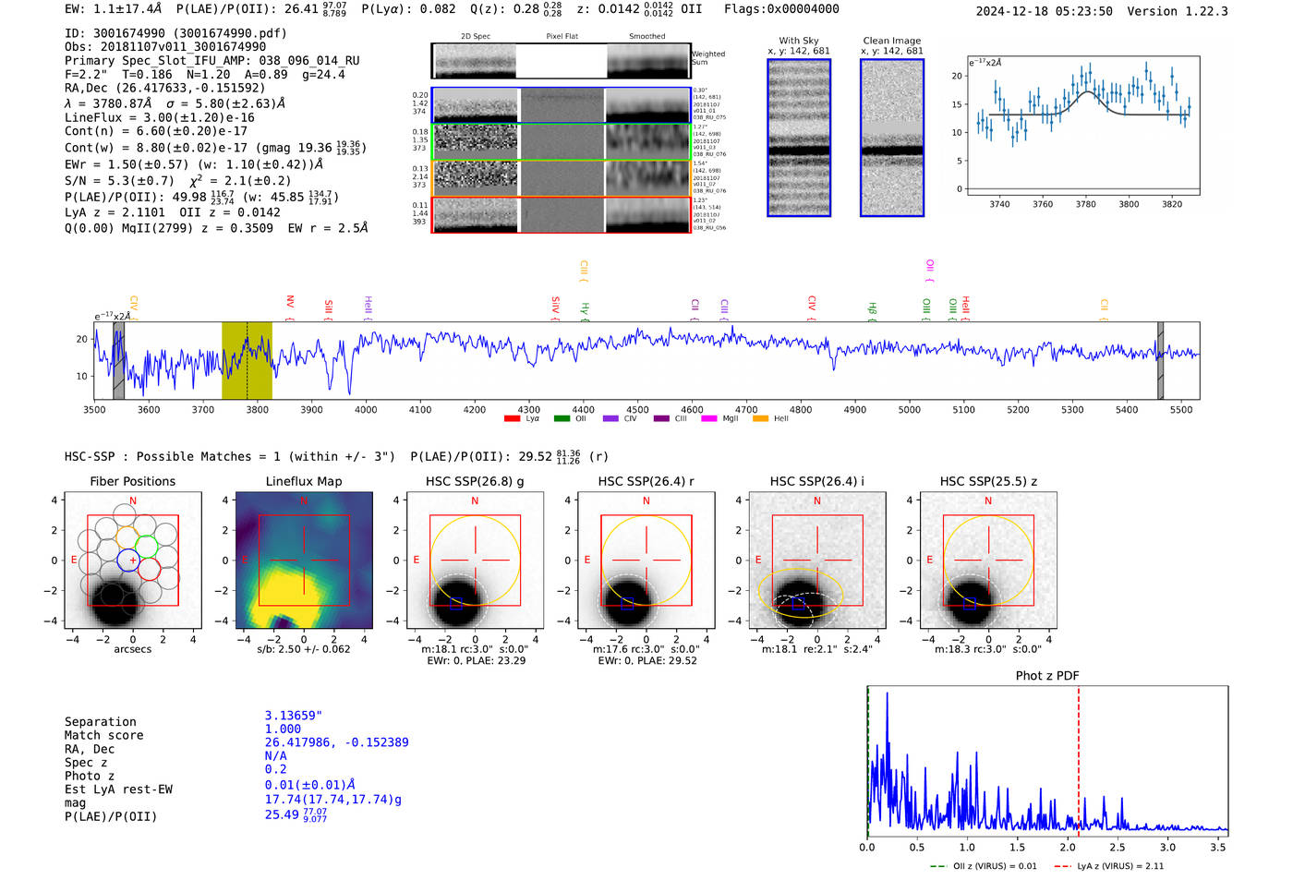Click the Match score value 1.000

[x=283, y=729]
